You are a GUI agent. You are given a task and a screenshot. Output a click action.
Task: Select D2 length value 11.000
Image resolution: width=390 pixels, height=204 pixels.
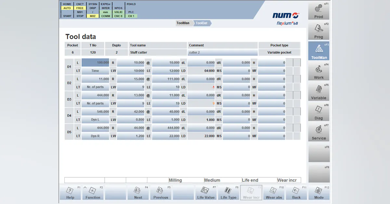pos(95,79)
